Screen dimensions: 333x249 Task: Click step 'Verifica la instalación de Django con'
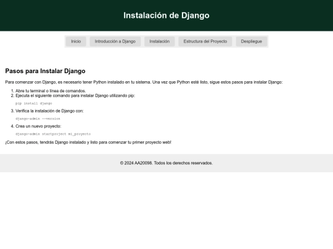point(49,111)
